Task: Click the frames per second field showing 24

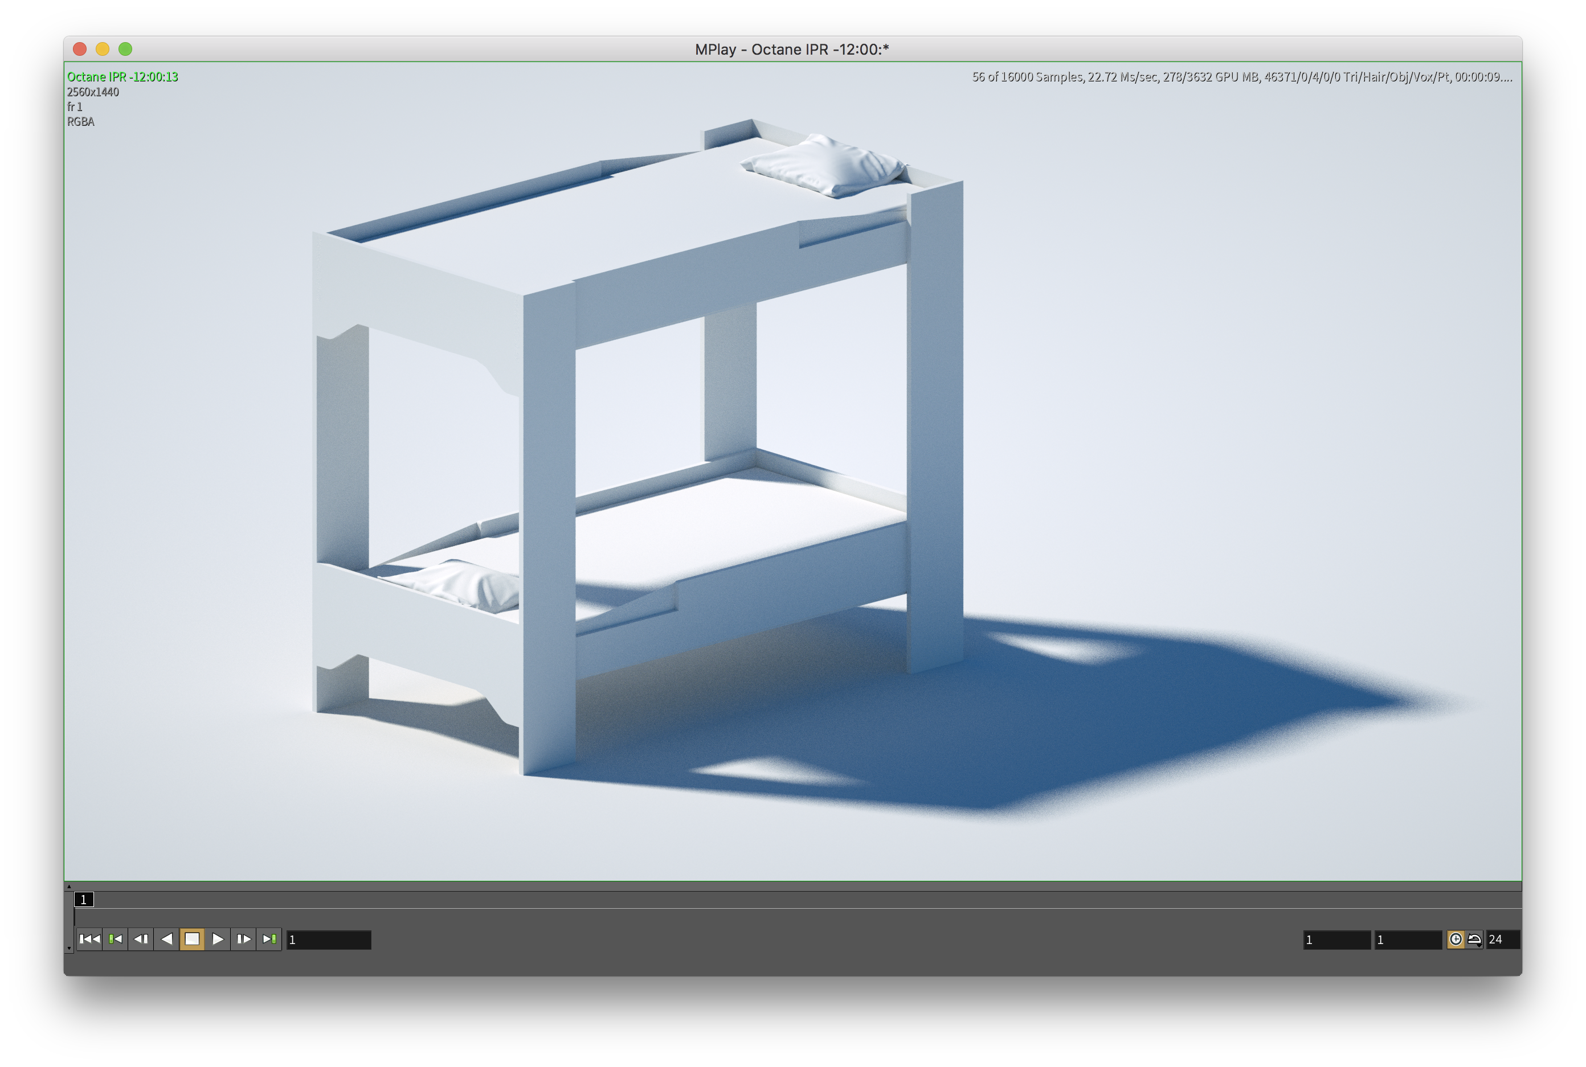Action: click(x=1502, y=940)
